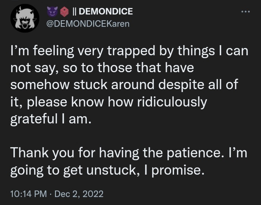Screen dimensions: 261x205
Task: Click the line starting "I'm feeling very trapped"
Action: click(x=129, y=52)
